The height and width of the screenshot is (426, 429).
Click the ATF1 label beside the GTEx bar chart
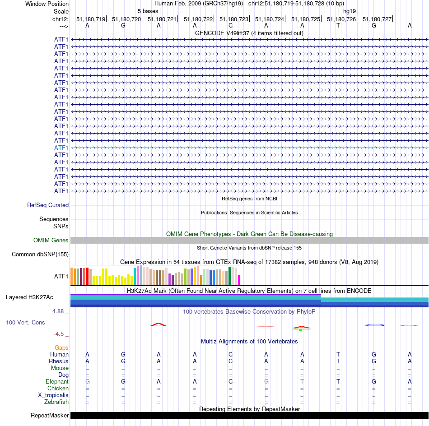click(61, 277)
